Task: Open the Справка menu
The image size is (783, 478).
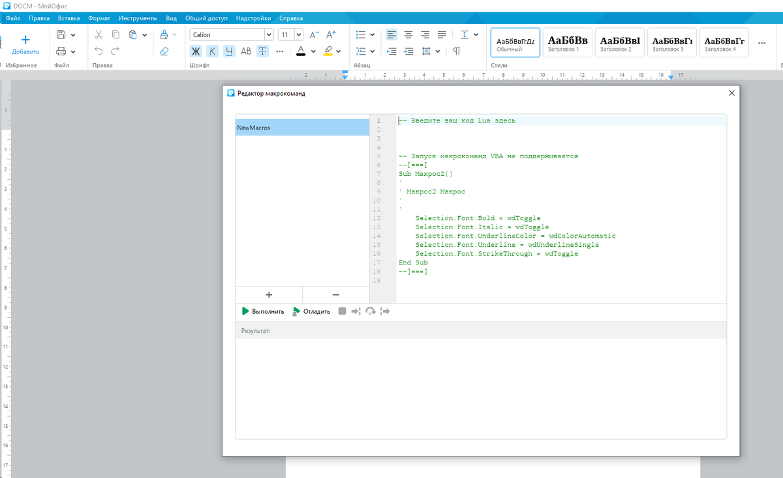Action: click(290, 18)
